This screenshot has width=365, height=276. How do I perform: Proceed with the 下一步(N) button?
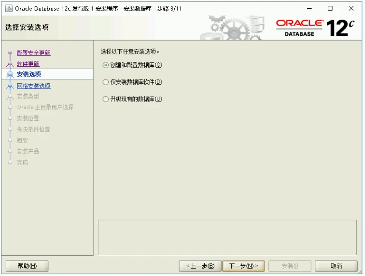243,266
